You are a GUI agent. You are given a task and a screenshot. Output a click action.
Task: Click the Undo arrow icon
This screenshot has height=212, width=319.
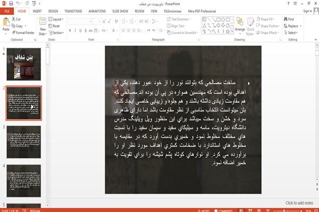[x=18, y=4]
